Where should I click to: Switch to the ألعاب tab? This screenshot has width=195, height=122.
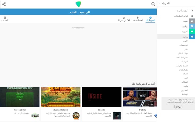73,12
